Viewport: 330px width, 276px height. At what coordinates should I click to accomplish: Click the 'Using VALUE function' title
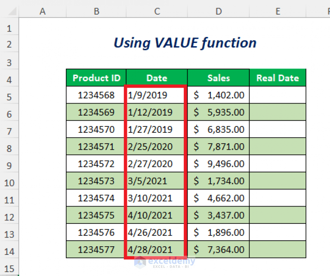tap(185, 43)
